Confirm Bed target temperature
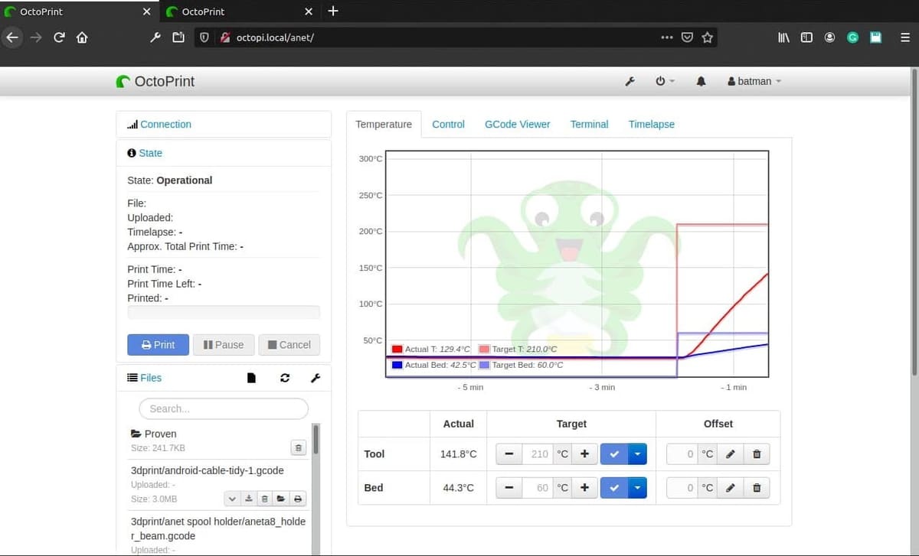 click(614, 488)
